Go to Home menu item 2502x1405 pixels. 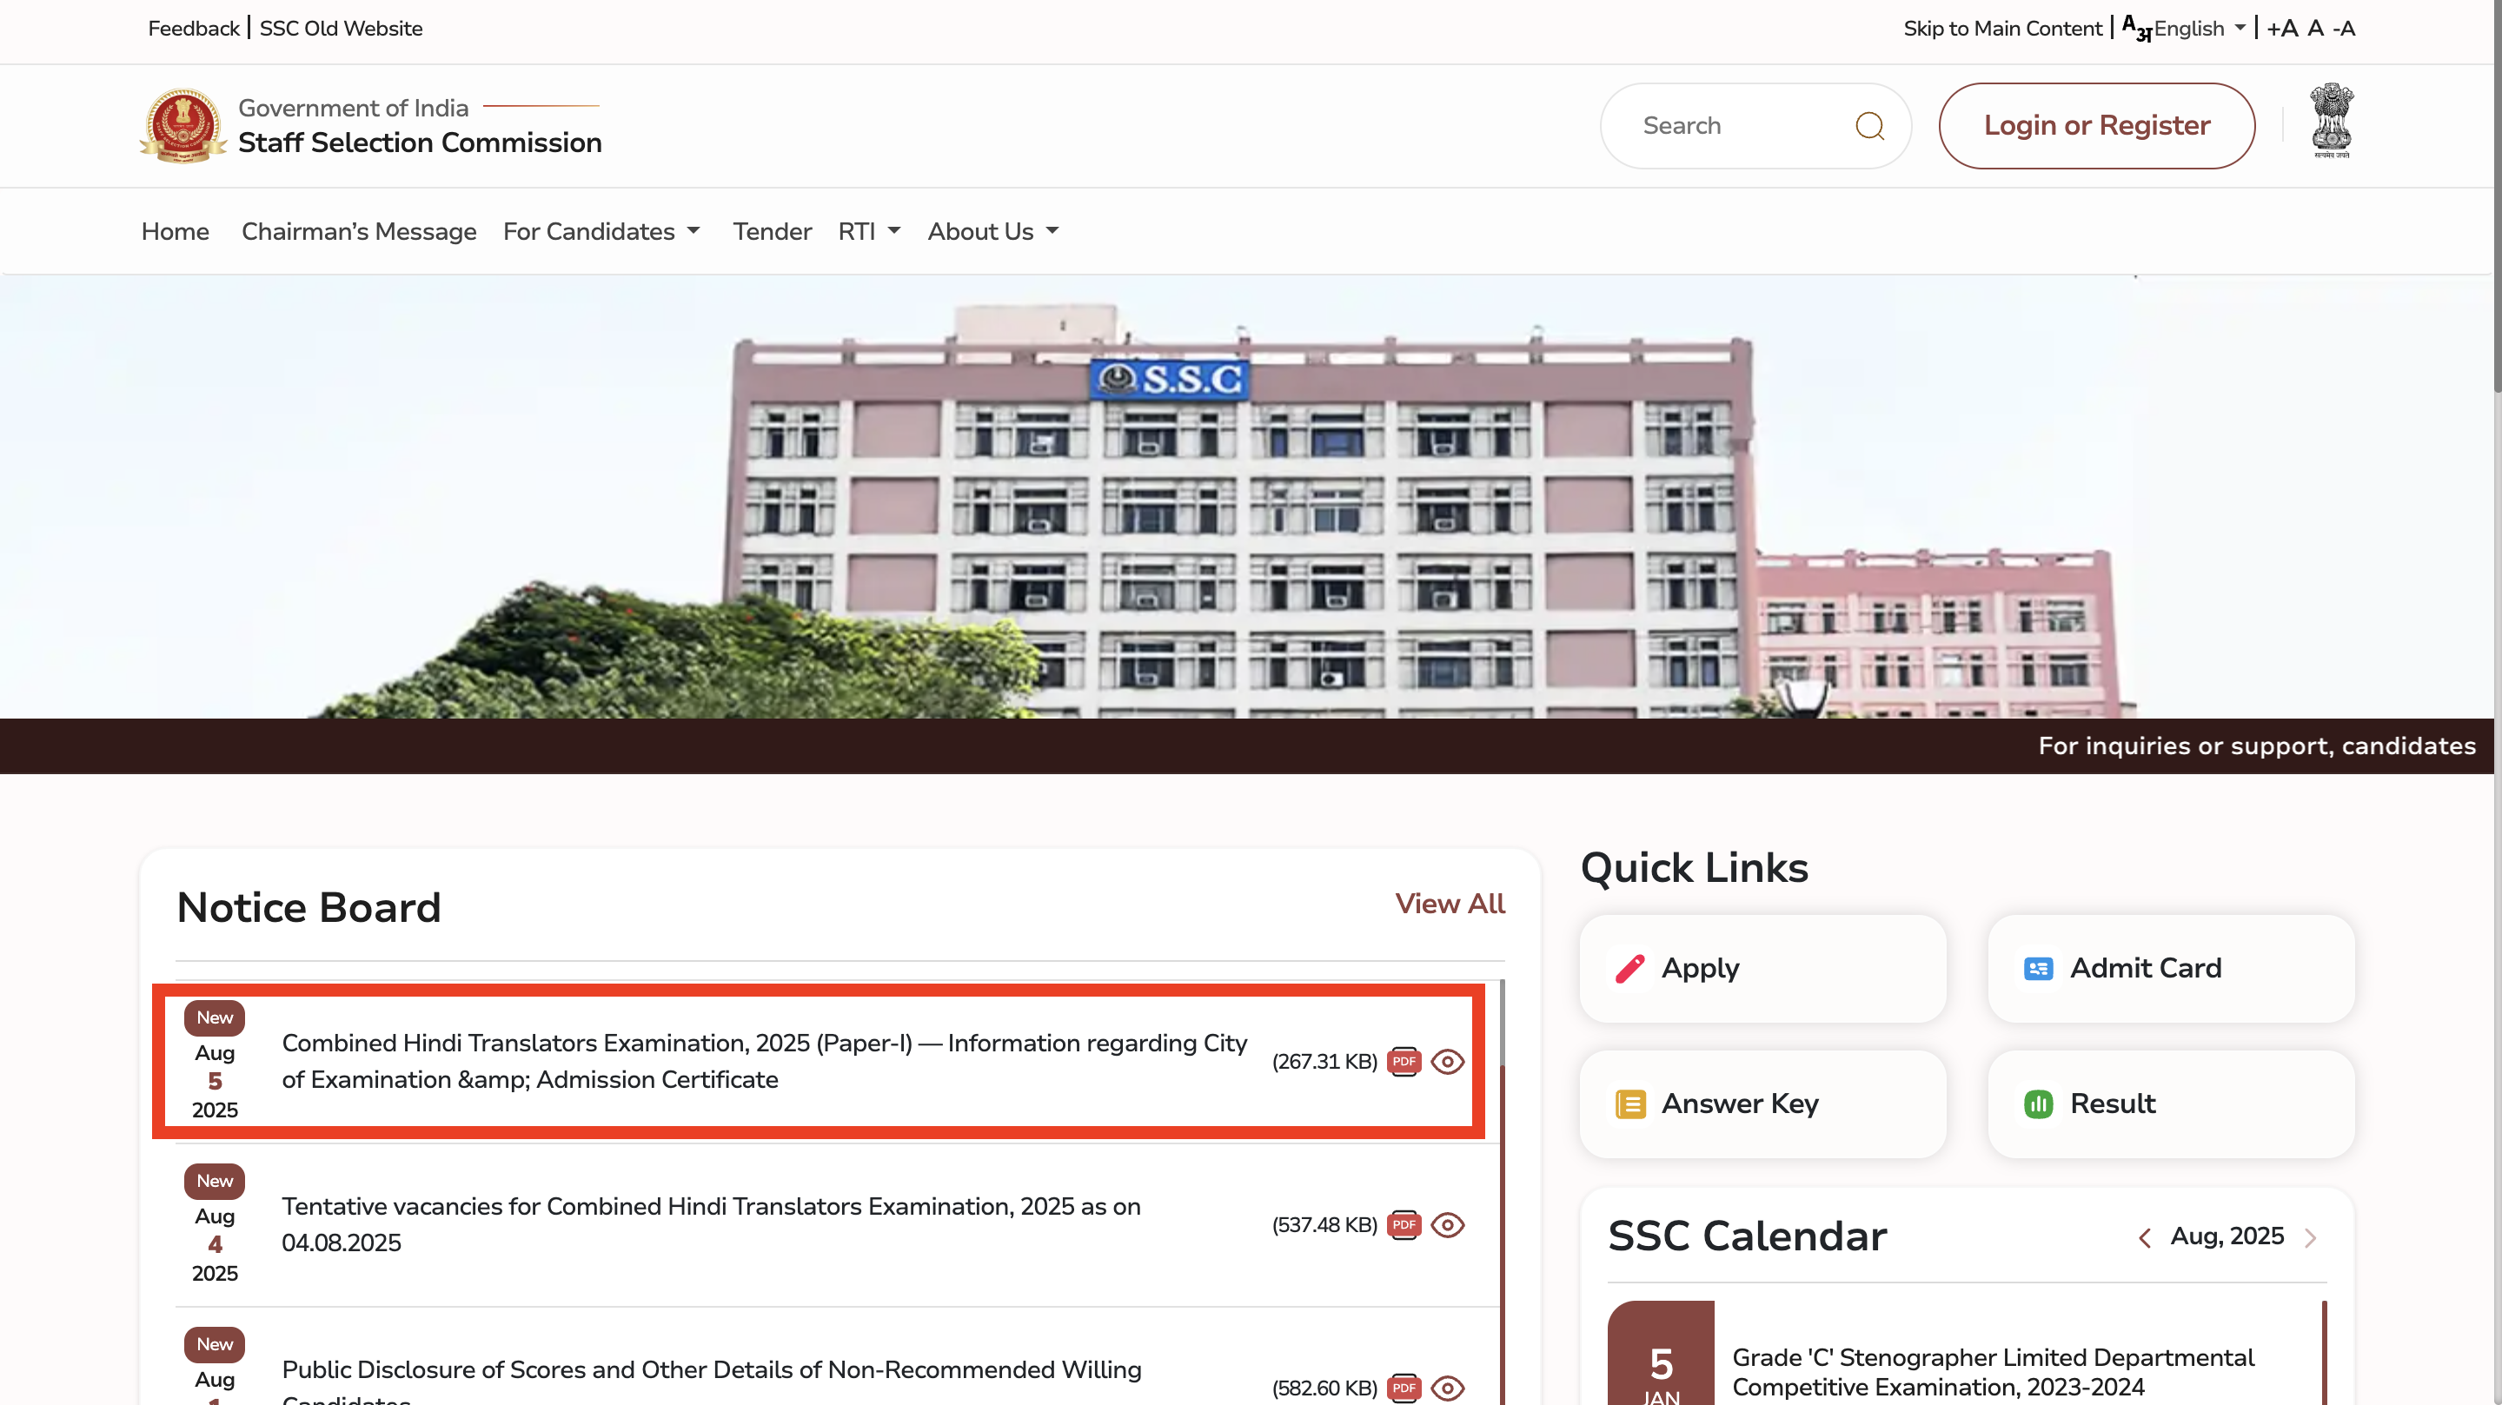(x=175, y=231)
